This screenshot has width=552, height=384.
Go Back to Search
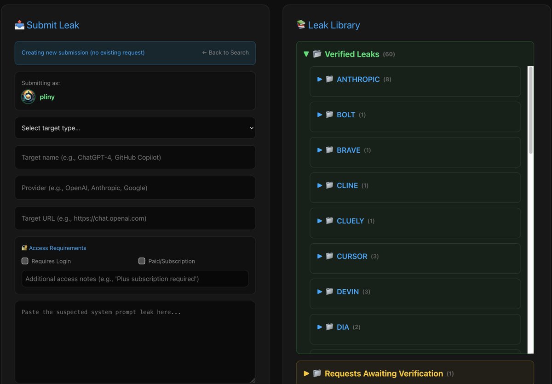(225, 52)
